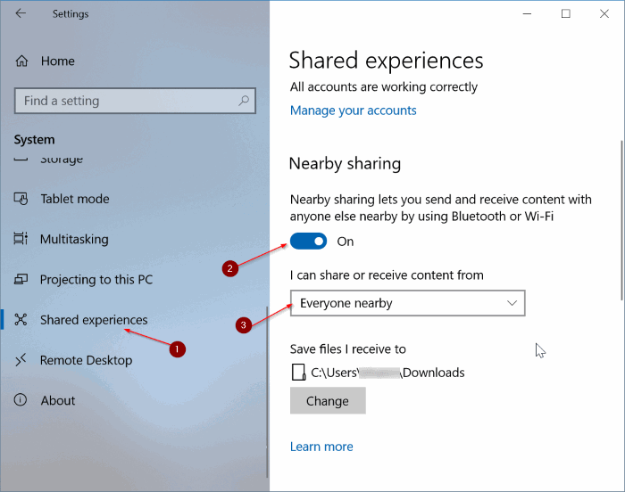This screenshot has width=625, height=492.
Task: Turn off the Nearby sharing toggle
Action: coord(309,241)
